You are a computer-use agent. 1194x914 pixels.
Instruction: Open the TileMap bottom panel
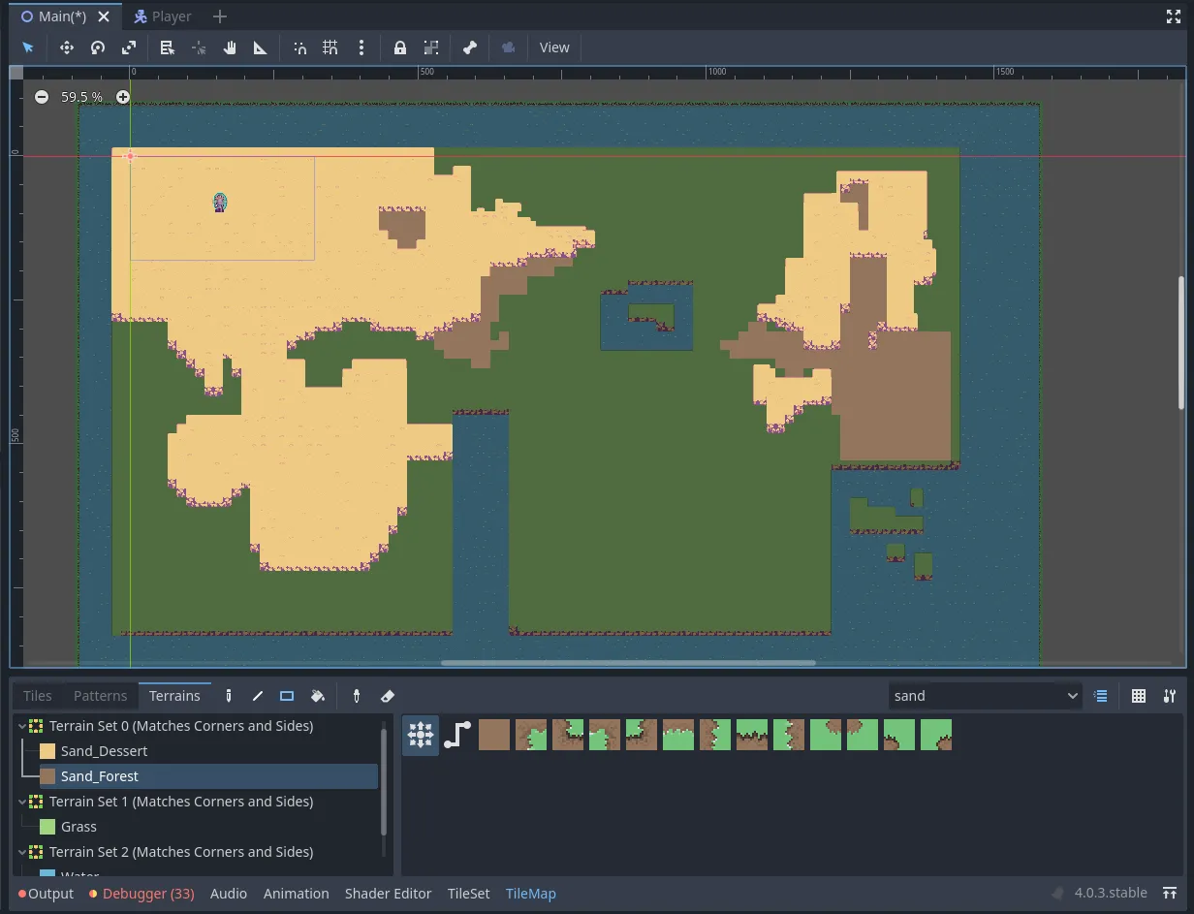point(531,894)
